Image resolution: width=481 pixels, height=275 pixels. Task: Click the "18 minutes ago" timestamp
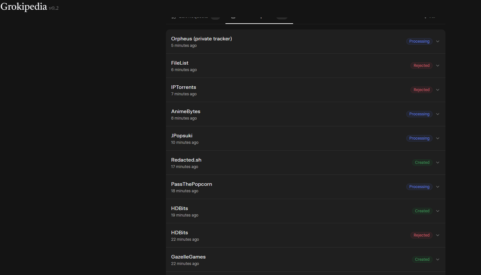(x=185, y=191)
